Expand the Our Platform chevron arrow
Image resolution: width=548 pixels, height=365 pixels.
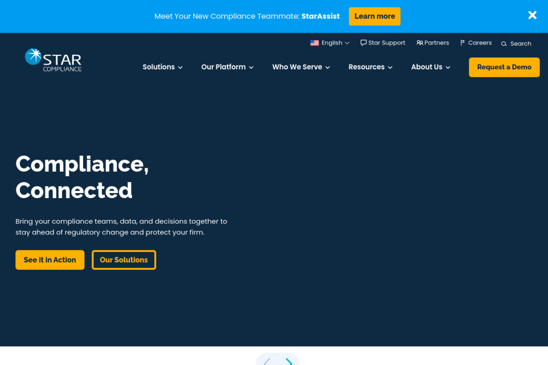pos(251,68)
